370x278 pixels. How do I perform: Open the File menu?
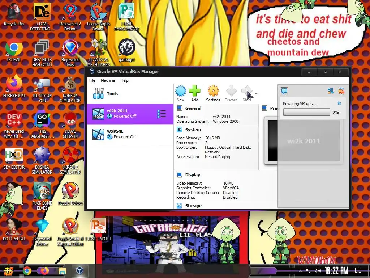(x=92, y=80)
